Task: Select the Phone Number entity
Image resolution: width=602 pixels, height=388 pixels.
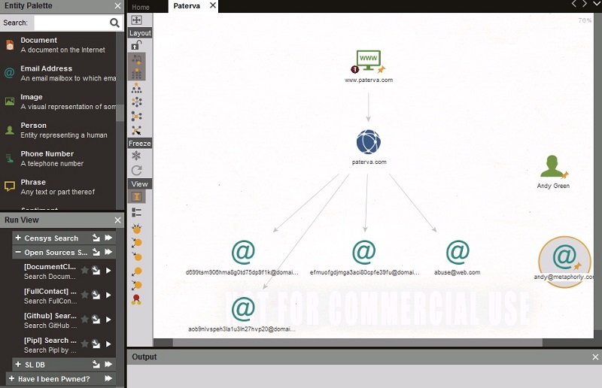Action: point(58,159)
